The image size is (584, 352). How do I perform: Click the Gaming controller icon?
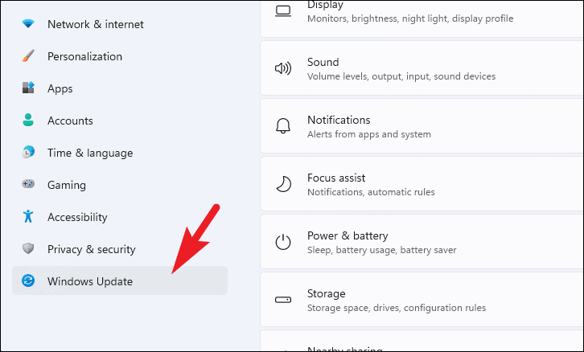28,184
